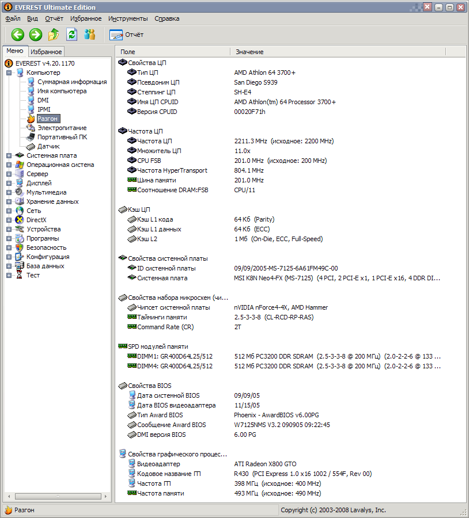Image resolution: width=469 pixels, height=518 pixels.
Task: Open the Отчёт menu in menu bar
Action: [x=54, y=18]
